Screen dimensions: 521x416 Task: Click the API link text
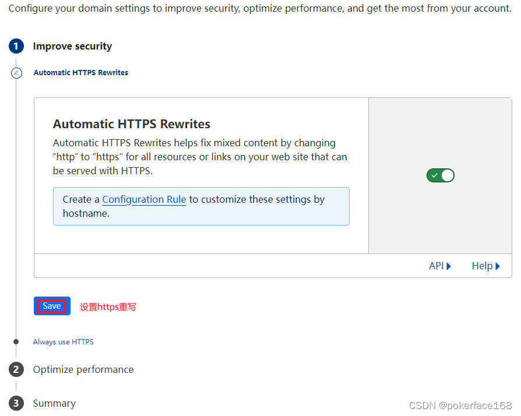(436, 266)
